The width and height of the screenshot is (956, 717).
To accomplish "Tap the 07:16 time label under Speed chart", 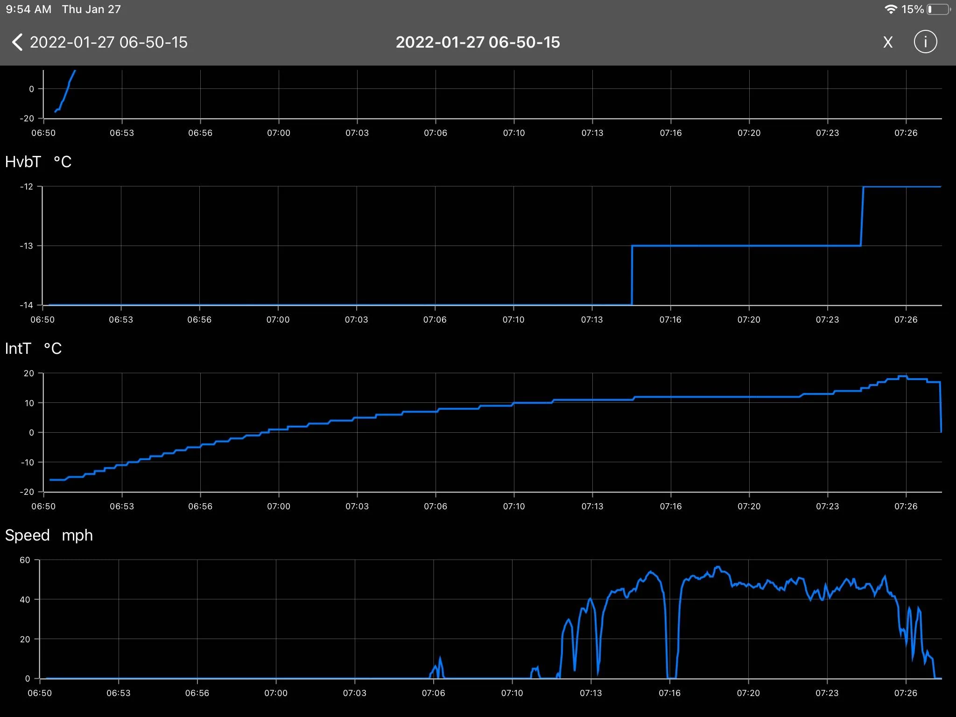I will click(669, 693).
